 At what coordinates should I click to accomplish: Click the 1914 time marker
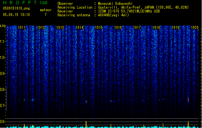point(80,28)
